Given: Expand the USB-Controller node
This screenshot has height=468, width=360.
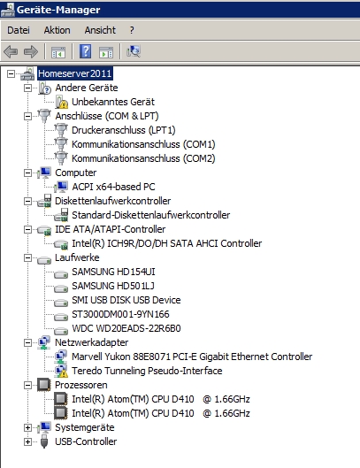Looking at the screenshot, I should [x=27, y=441].
